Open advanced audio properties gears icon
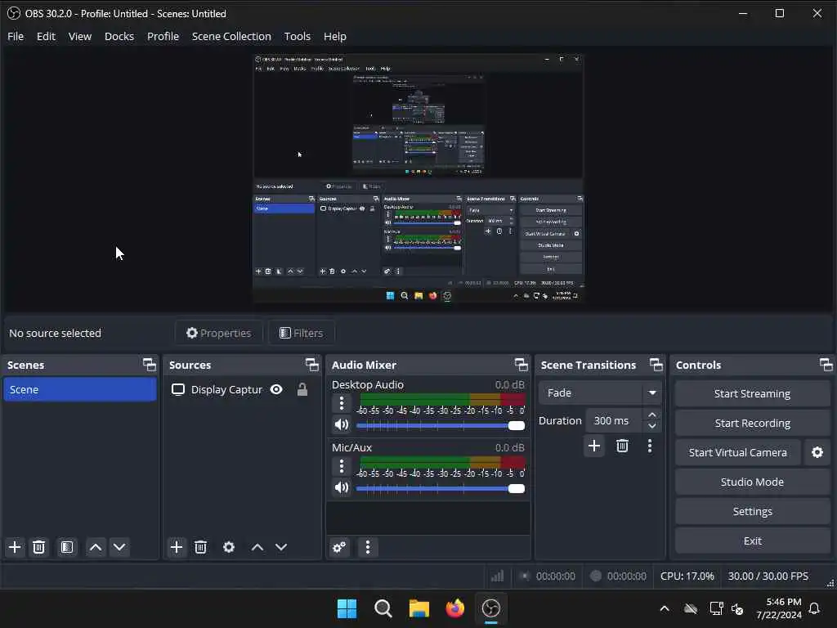 (339, 547)
